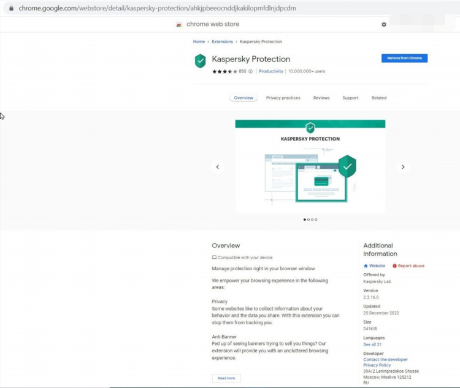Click the 39A/2 Leningradskoe Shosse address line

(391, 371)
